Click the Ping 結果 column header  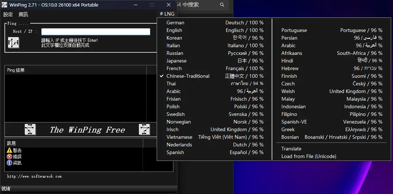click(76, 70)
